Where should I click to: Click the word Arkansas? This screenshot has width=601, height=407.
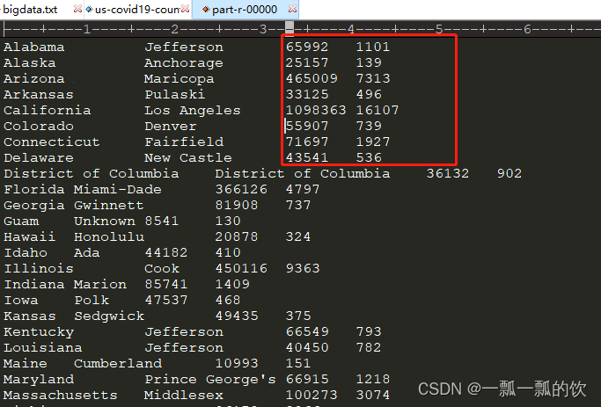pyautogui.click(x=39, y=94)
